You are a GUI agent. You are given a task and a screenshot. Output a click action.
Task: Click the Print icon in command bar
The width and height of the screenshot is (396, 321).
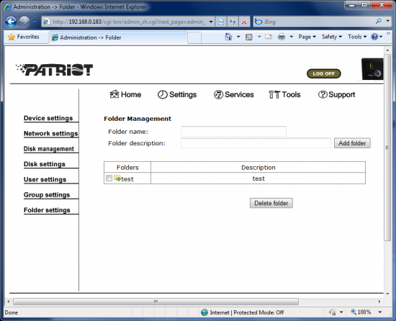282,37
